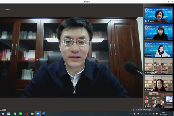Expand the hidden system tray icons chevron
The width and height of the screenshot is (174, 116).
pyautogui.click(x=131, y=114)
